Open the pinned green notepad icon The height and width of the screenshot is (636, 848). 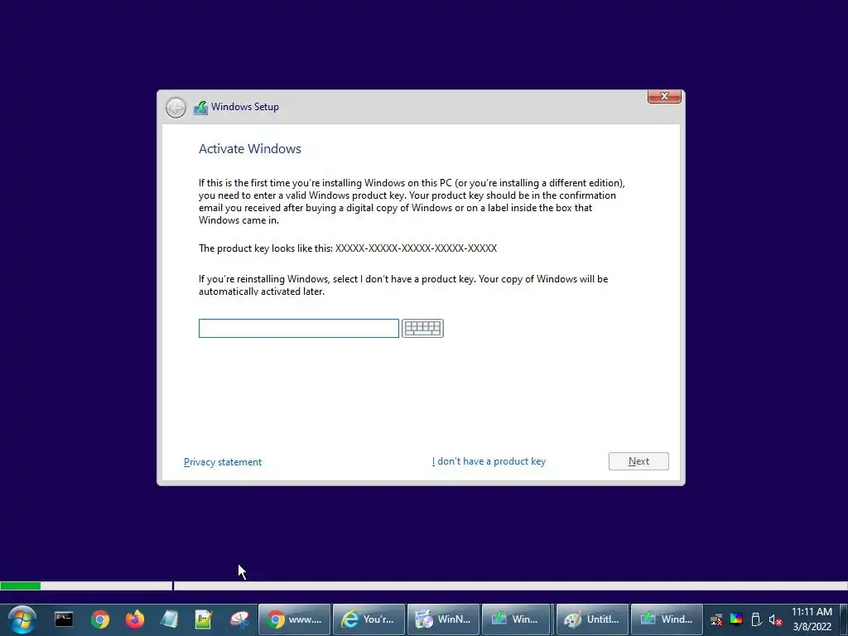click(204, 619)
